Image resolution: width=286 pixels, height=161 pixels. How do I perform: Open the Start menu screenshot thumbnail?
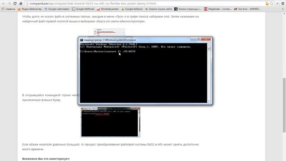(109, 33)
